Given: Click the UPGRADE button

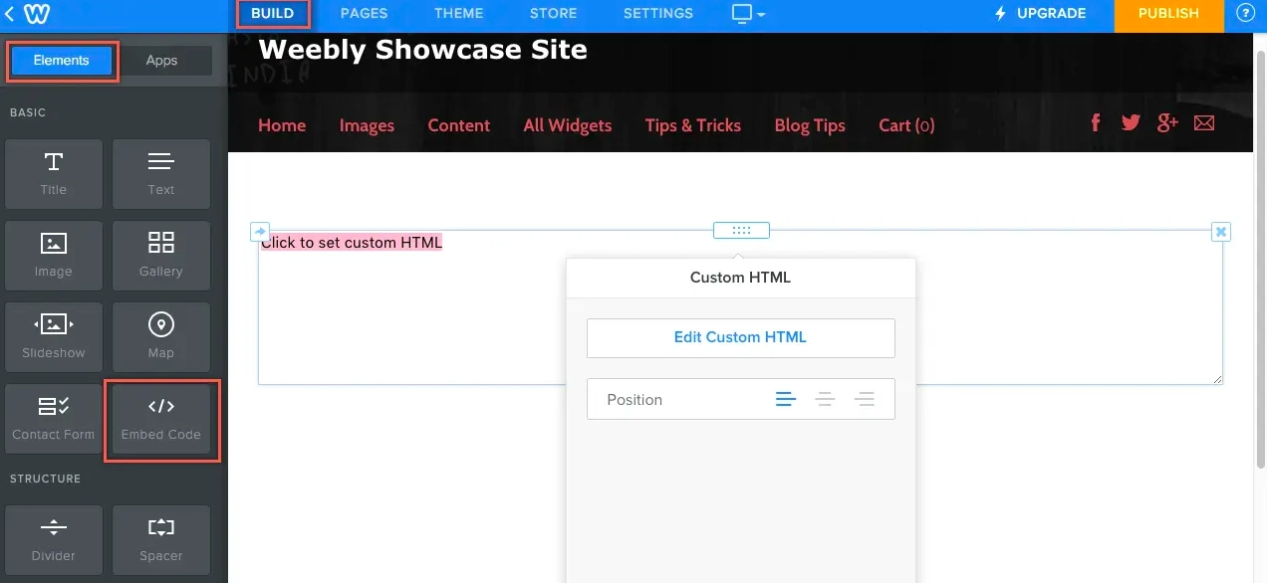Looking at the screenshot, I should [1040, 14].
